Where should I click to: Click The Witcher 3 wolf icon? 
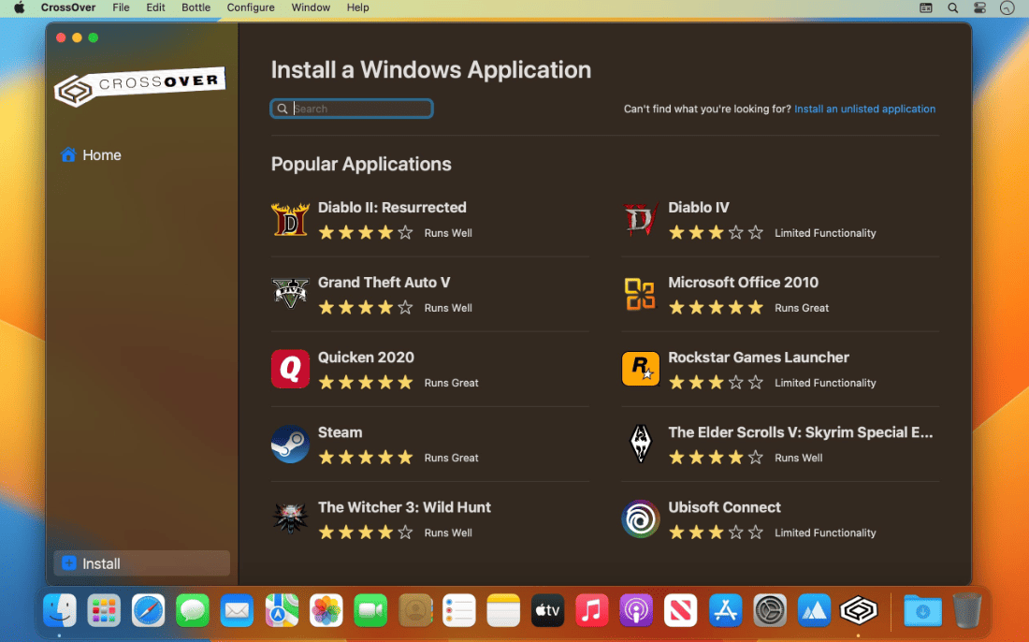[x=290, y=518]
